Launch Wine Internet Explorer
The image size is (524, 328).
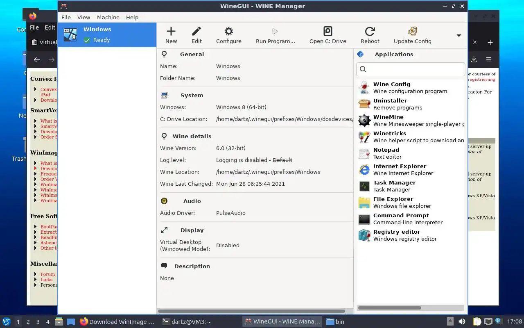[x=411, y=169]
